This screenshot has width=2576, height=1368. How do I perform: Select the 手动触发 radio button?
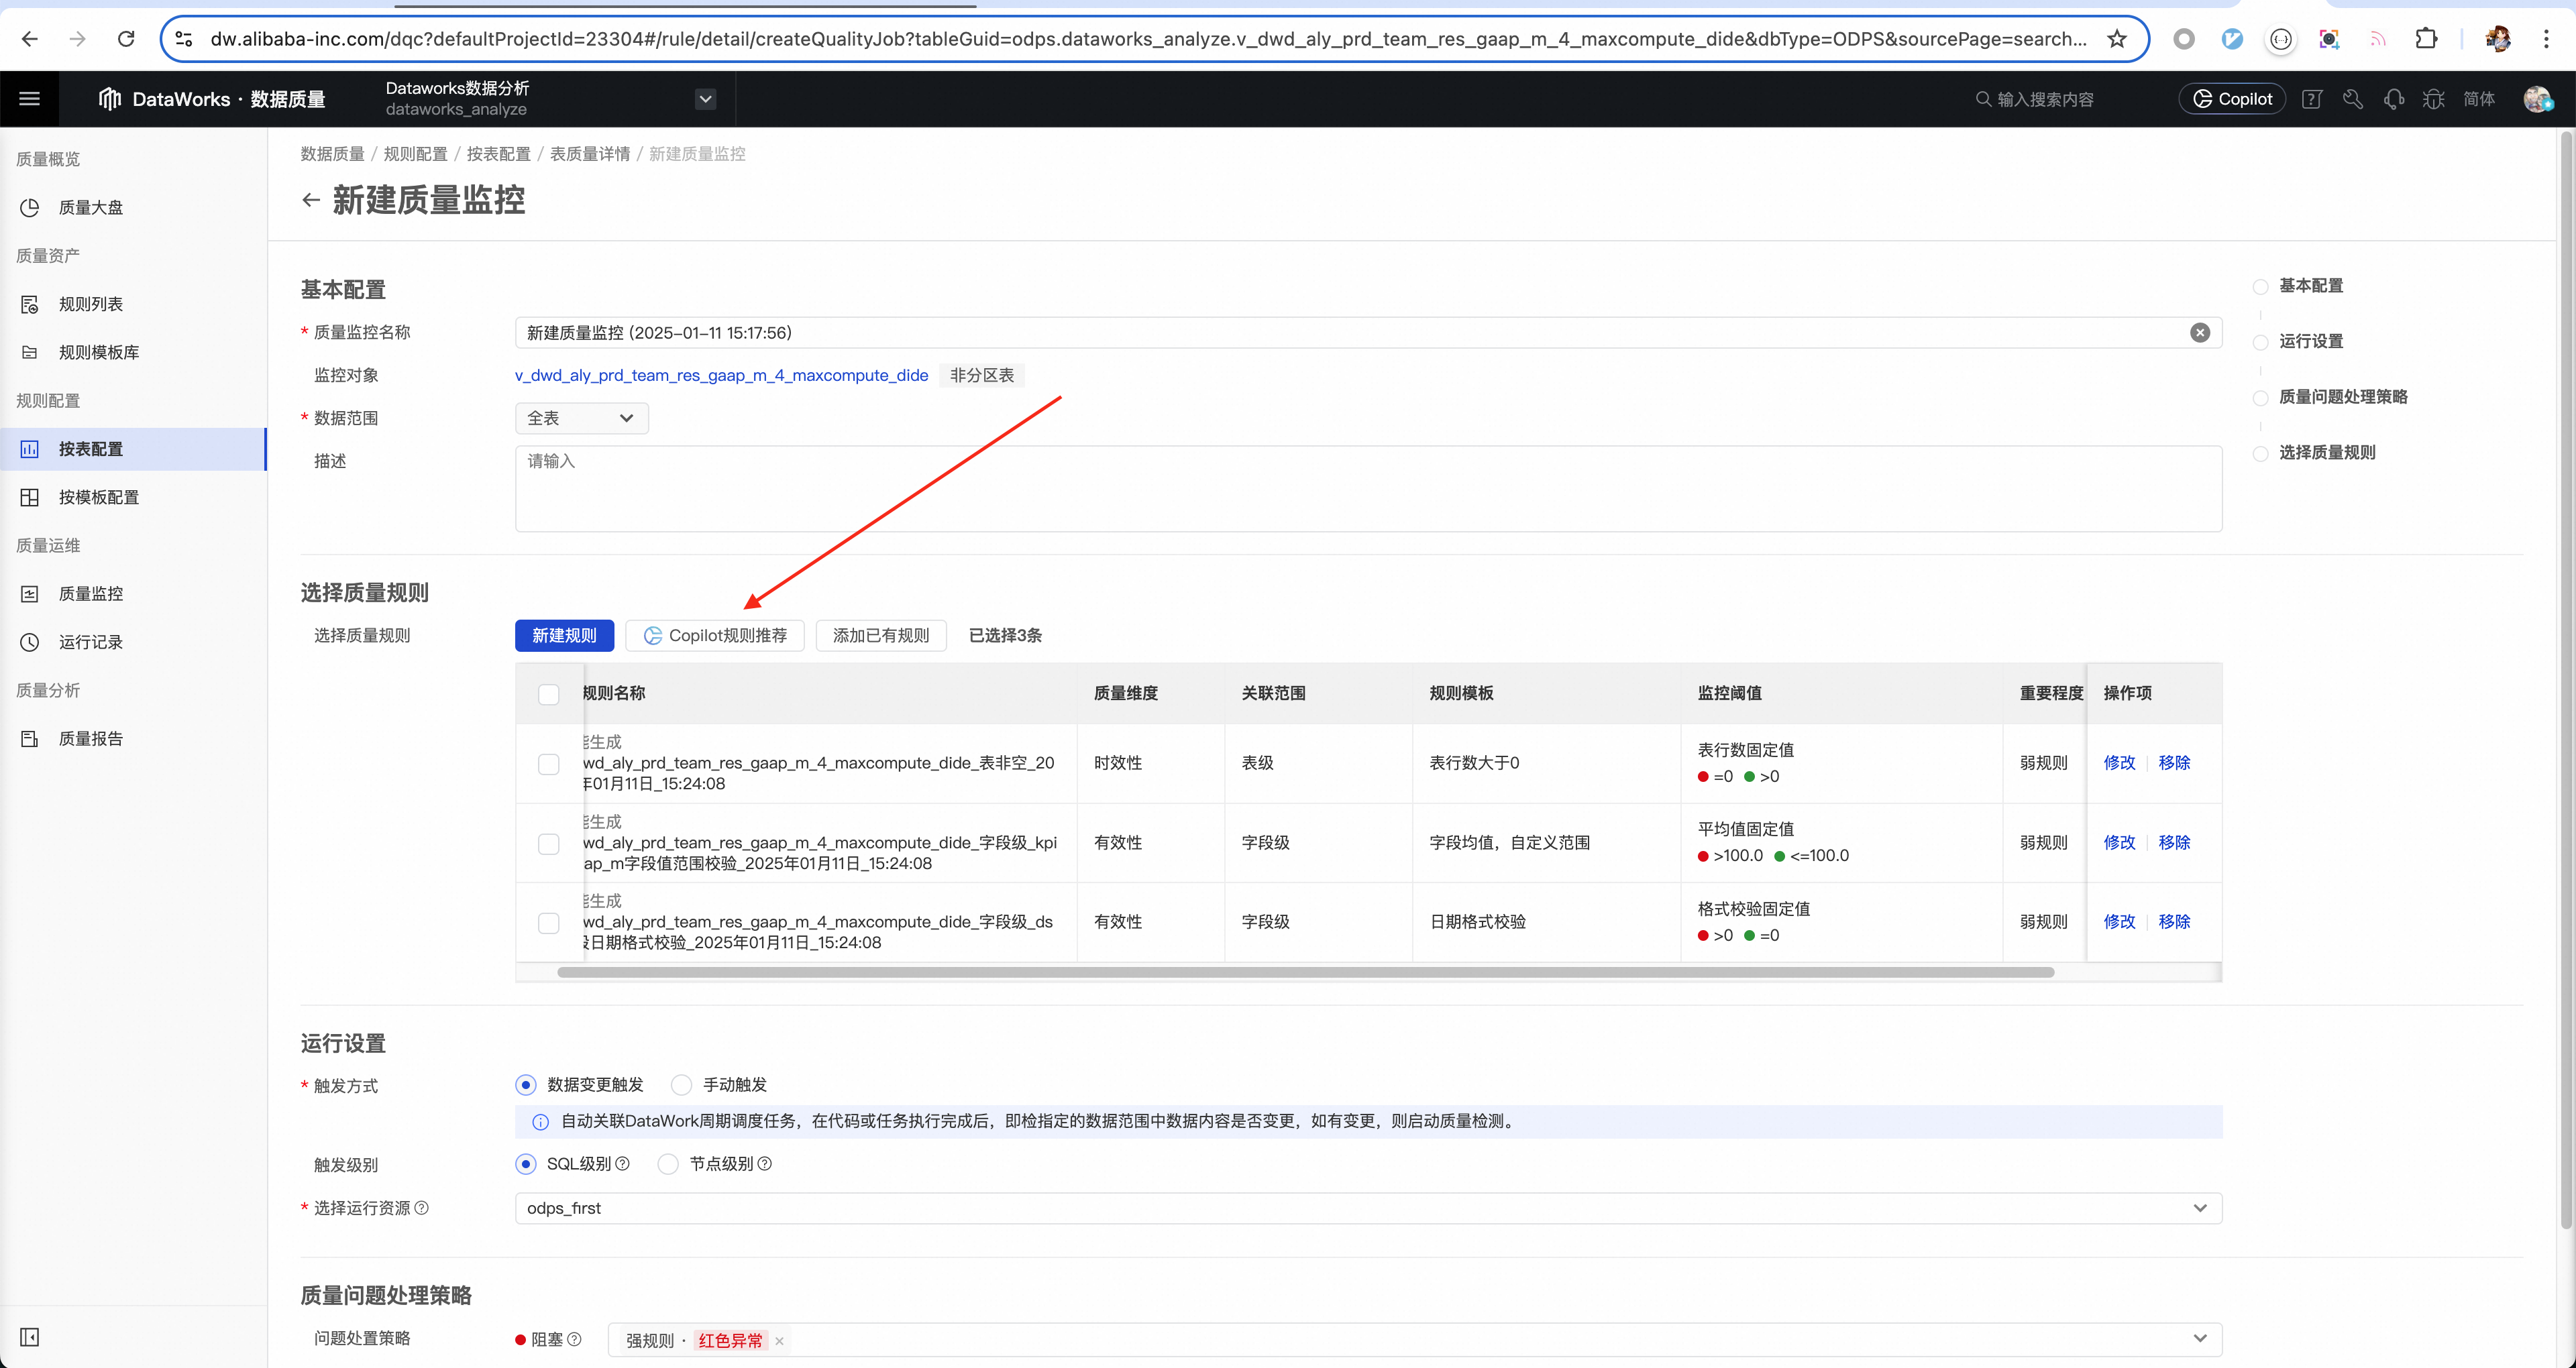click(681, 1085)
